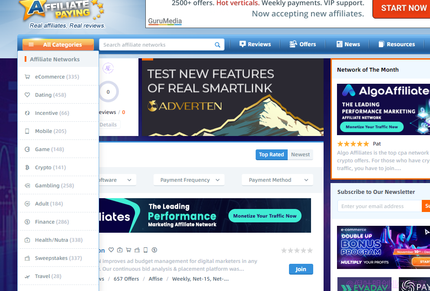
Task: Click the Game pac-man icon
Action: click(x=27, y=149)
